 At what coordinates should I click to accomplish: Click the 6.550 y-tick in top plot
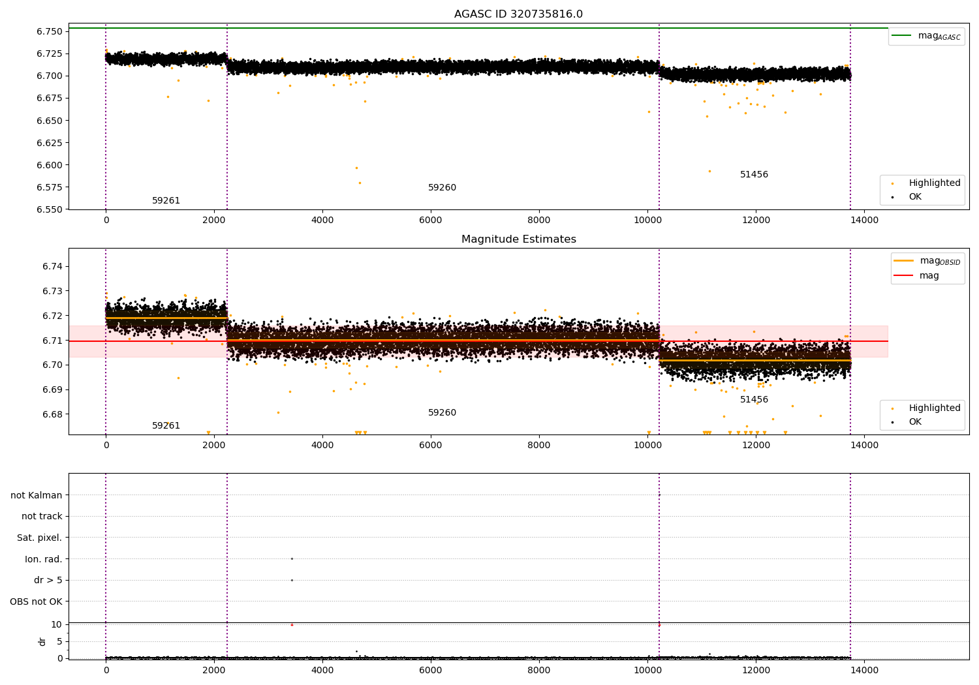[x=49, y=209]
